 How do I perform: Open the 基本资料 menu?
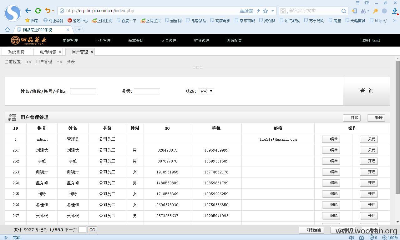coord(136,40)
